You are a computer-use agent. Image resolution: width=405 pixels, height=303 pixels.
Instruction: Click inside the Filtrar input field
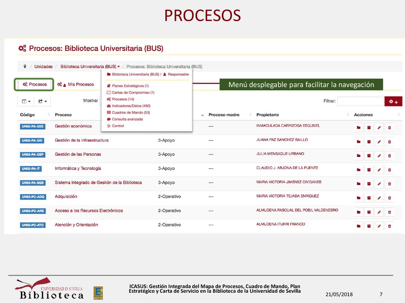tap(360, 101)
